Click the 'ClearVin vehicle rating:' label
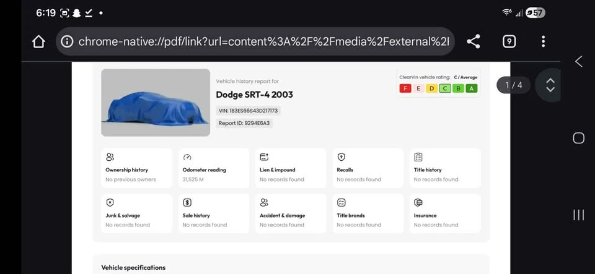 (x=425, y=77)
